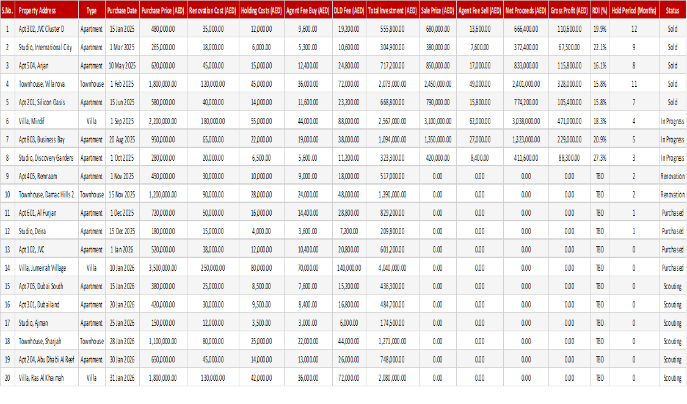Click DLD fee '140,000.00' cell
The width and height of the screenshot is (687, 404).
tap(349, 268)
